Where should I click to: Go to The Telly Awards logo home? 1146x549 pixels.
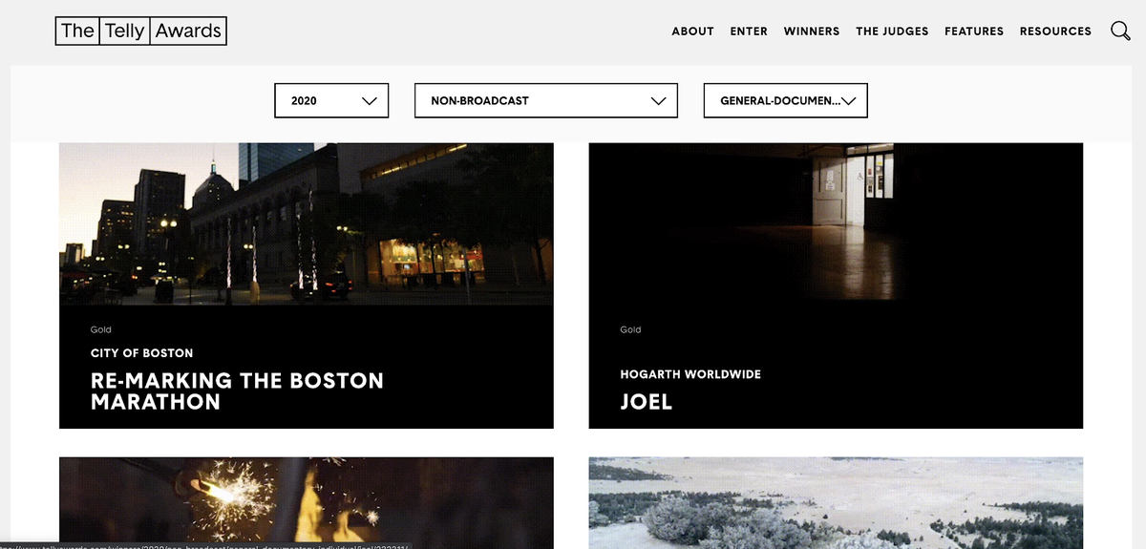point(141,31)
